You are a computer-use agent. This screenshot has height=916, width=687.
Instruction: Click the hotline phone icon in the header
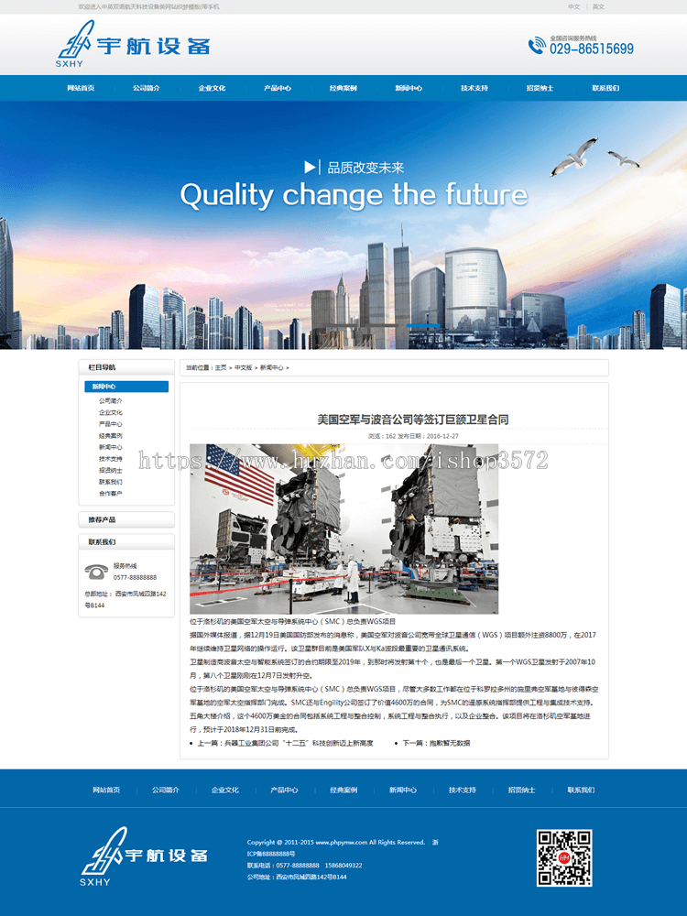(536, 46)
